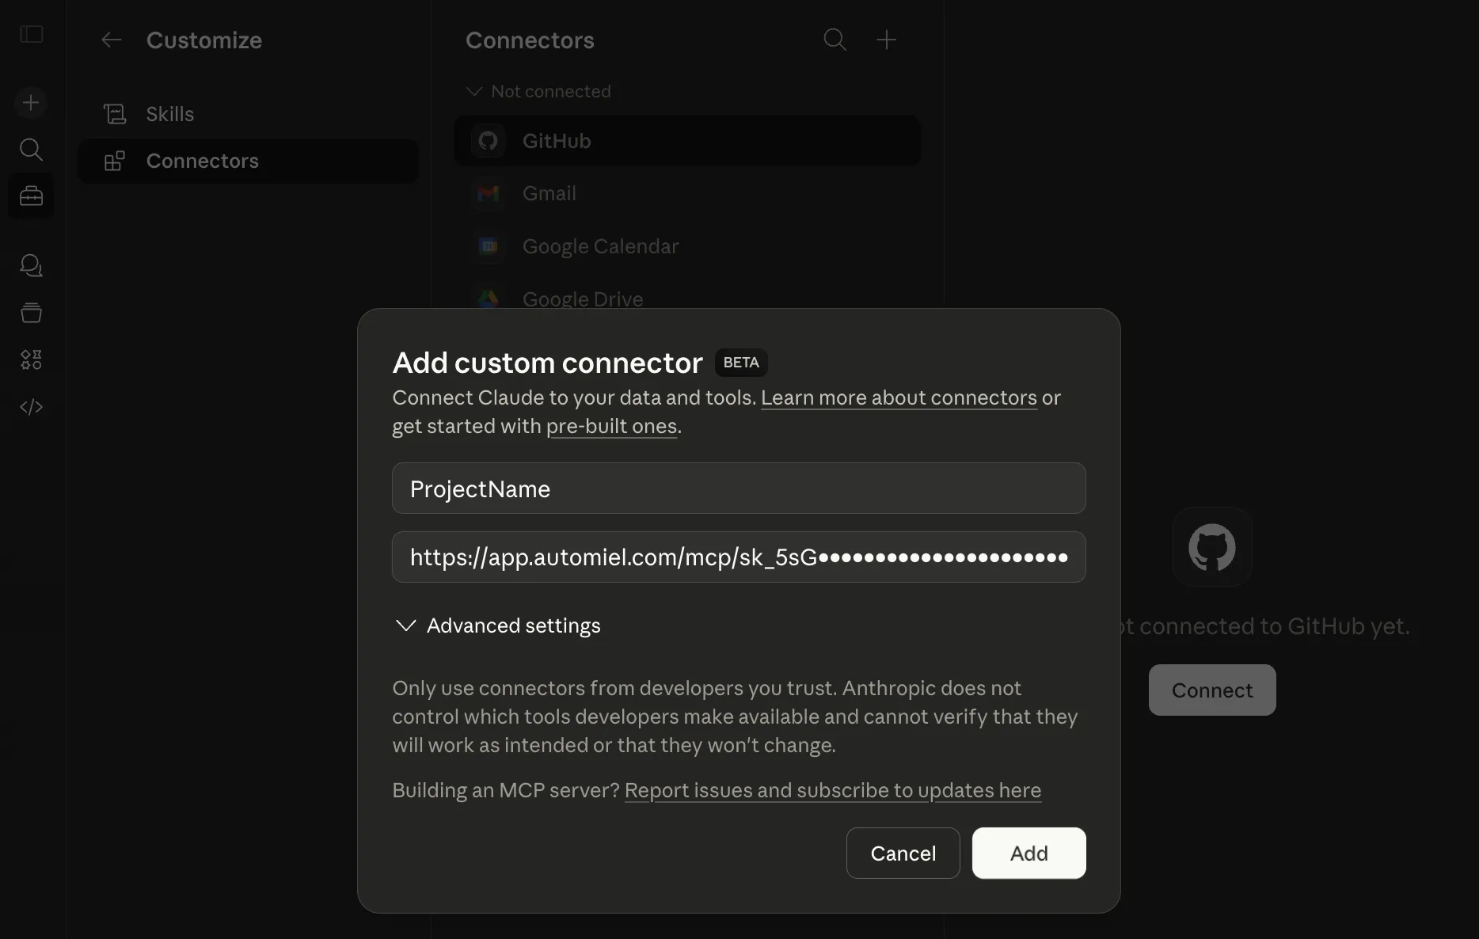Click the connector URL field

(x=738, y=557)
